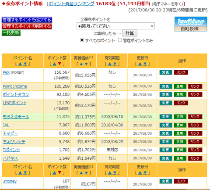Click リンク button in LINEポイント row
The width and height of the screenshot is (210, 190).
(181, 103)
